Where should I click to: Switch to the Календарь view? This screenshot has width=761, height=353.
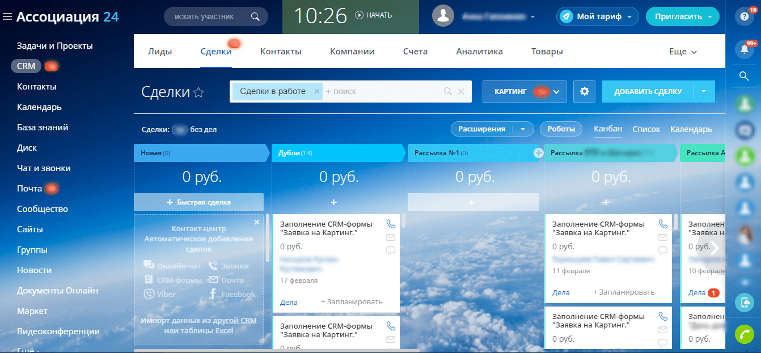point(691,129)
